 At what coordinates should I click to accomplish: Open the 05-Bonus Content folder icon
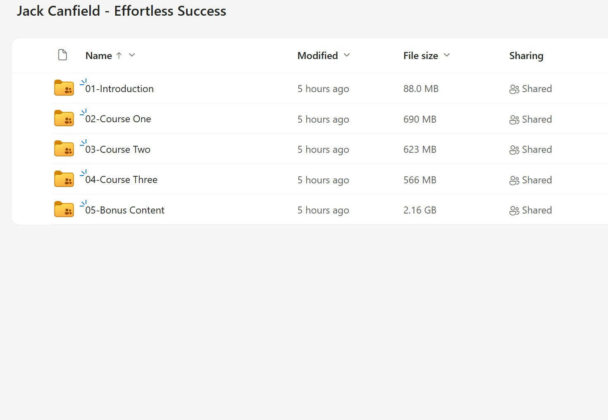click(x=63, y=209)
